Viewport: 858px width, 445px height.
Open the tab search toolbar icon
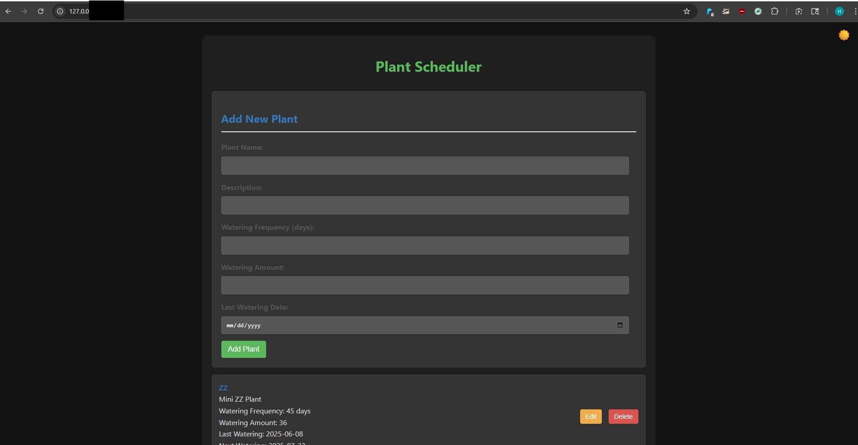815,11
